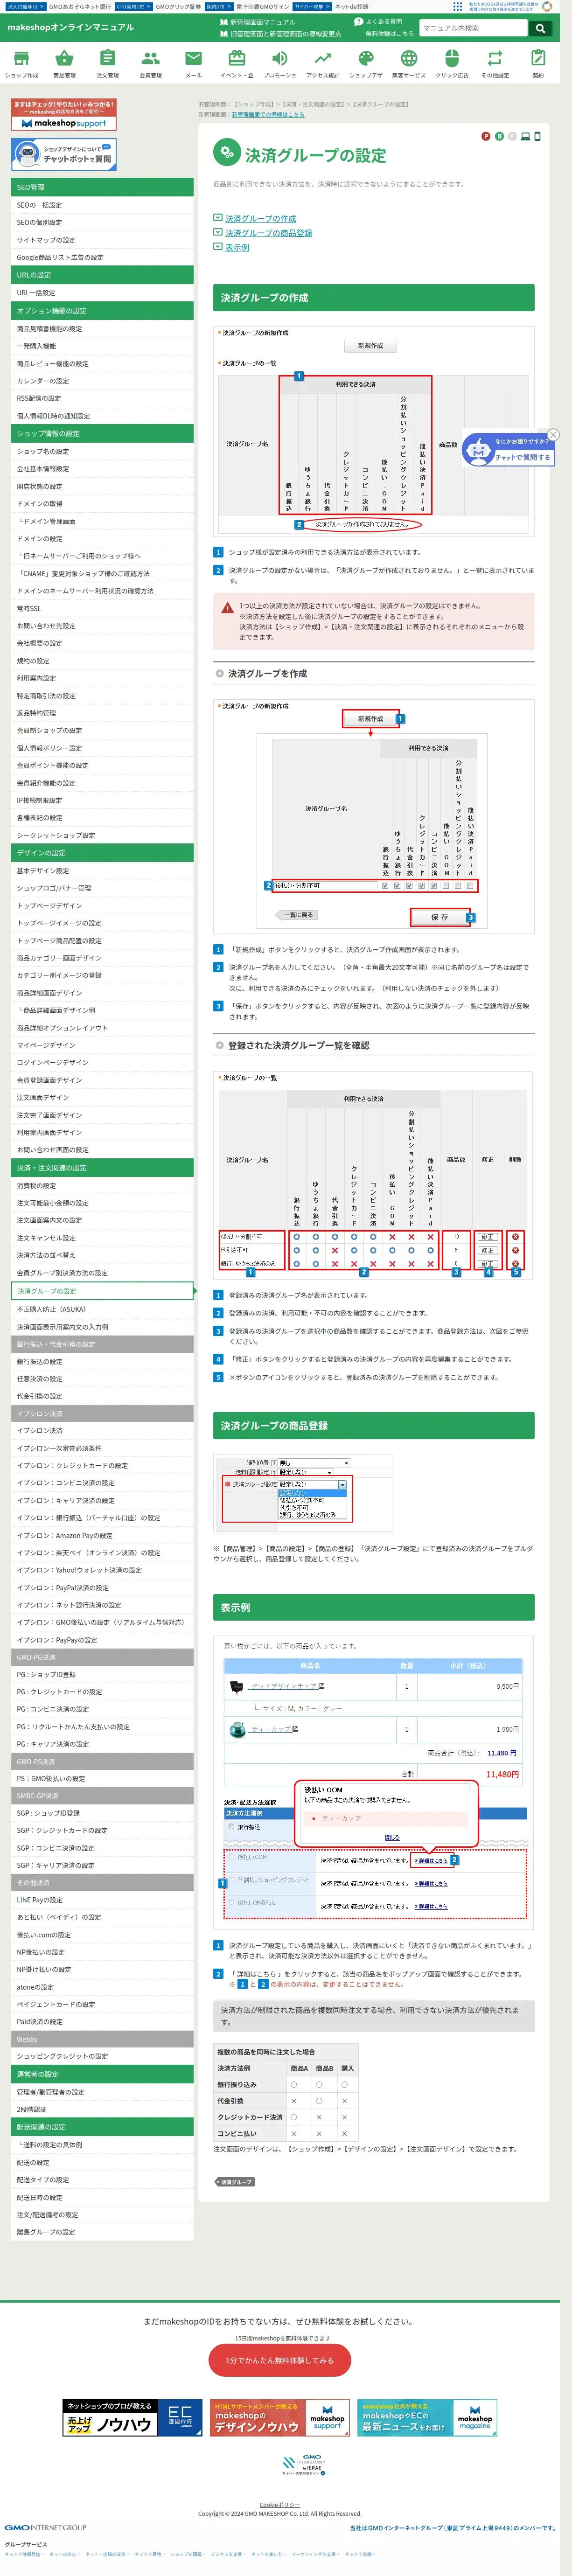Open 商品レビュー機能の設定 in the sidebar
Viewport: 572px width, 2576px height.
(x=102, y=363)
